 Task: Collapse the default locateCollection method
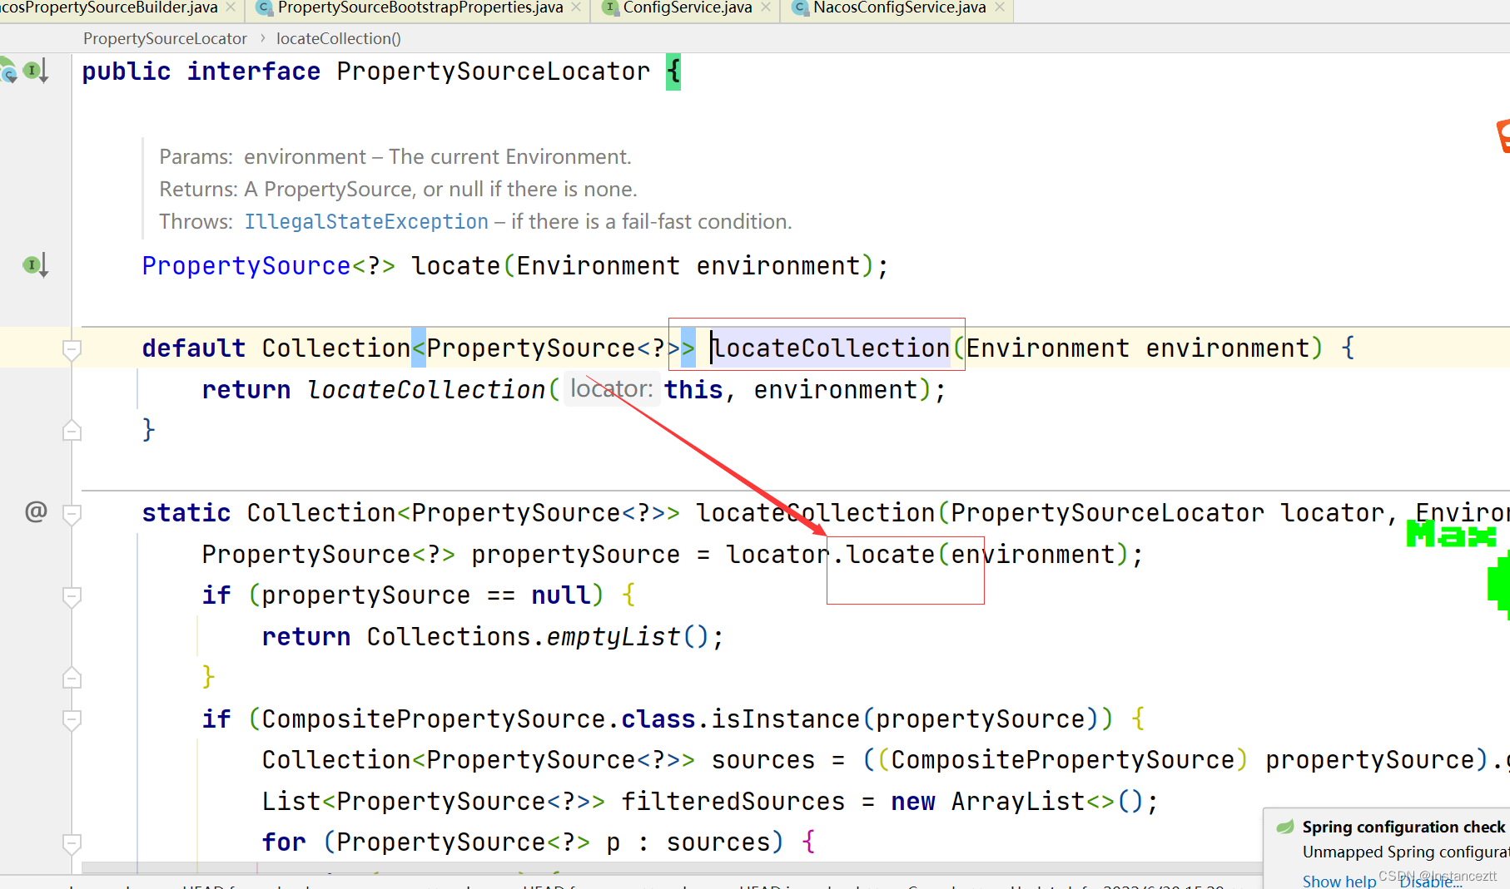[72, 349]
